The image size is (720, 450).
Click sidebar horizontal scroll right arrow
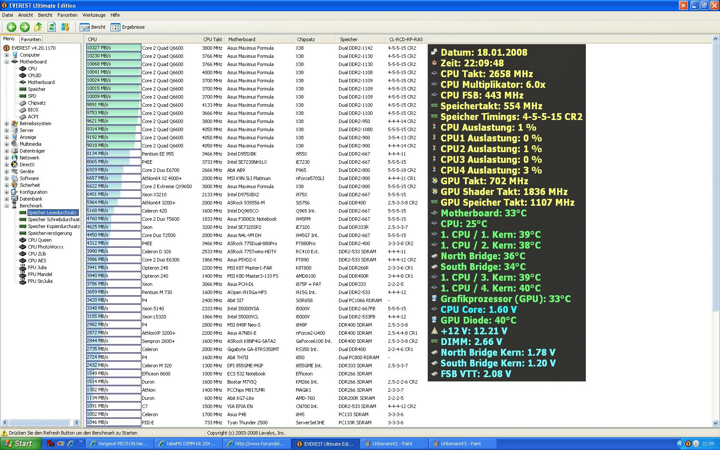click(x=77, y=423)
